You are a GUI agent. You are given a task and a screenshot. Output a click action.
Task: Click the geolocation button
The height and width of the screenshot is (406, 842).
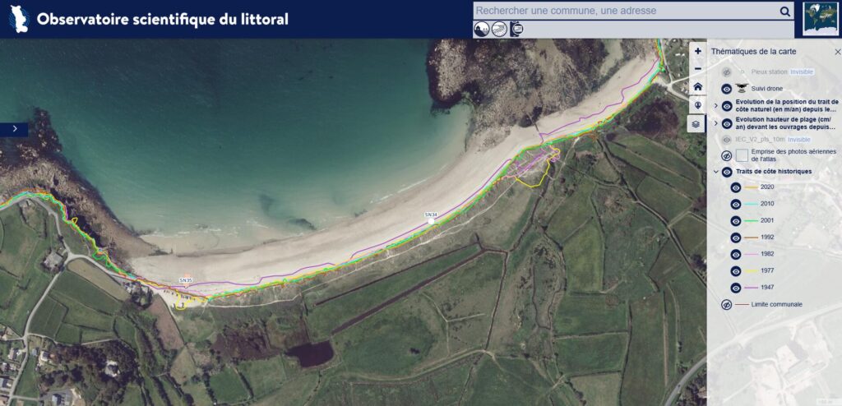coord(697,105)
